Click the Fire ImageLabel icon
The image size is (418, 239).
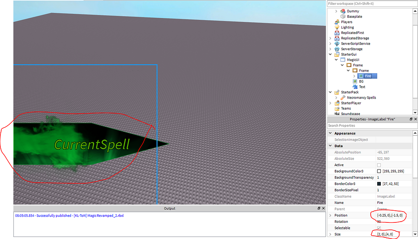(361, 76)
